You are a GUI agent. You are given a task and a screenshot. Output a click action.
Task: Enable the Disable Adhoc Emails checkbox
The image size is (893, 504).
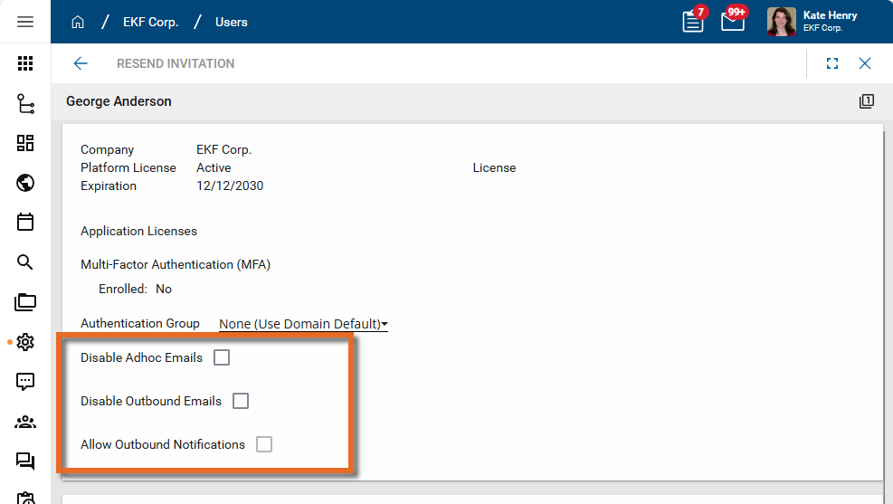[x=222, y=357]
